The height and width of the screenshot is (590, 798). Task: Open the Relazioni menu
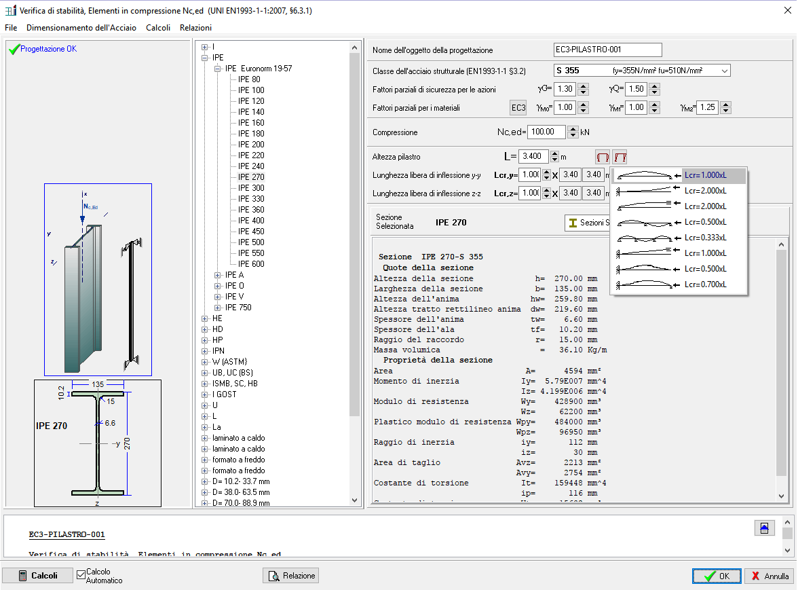195,28
